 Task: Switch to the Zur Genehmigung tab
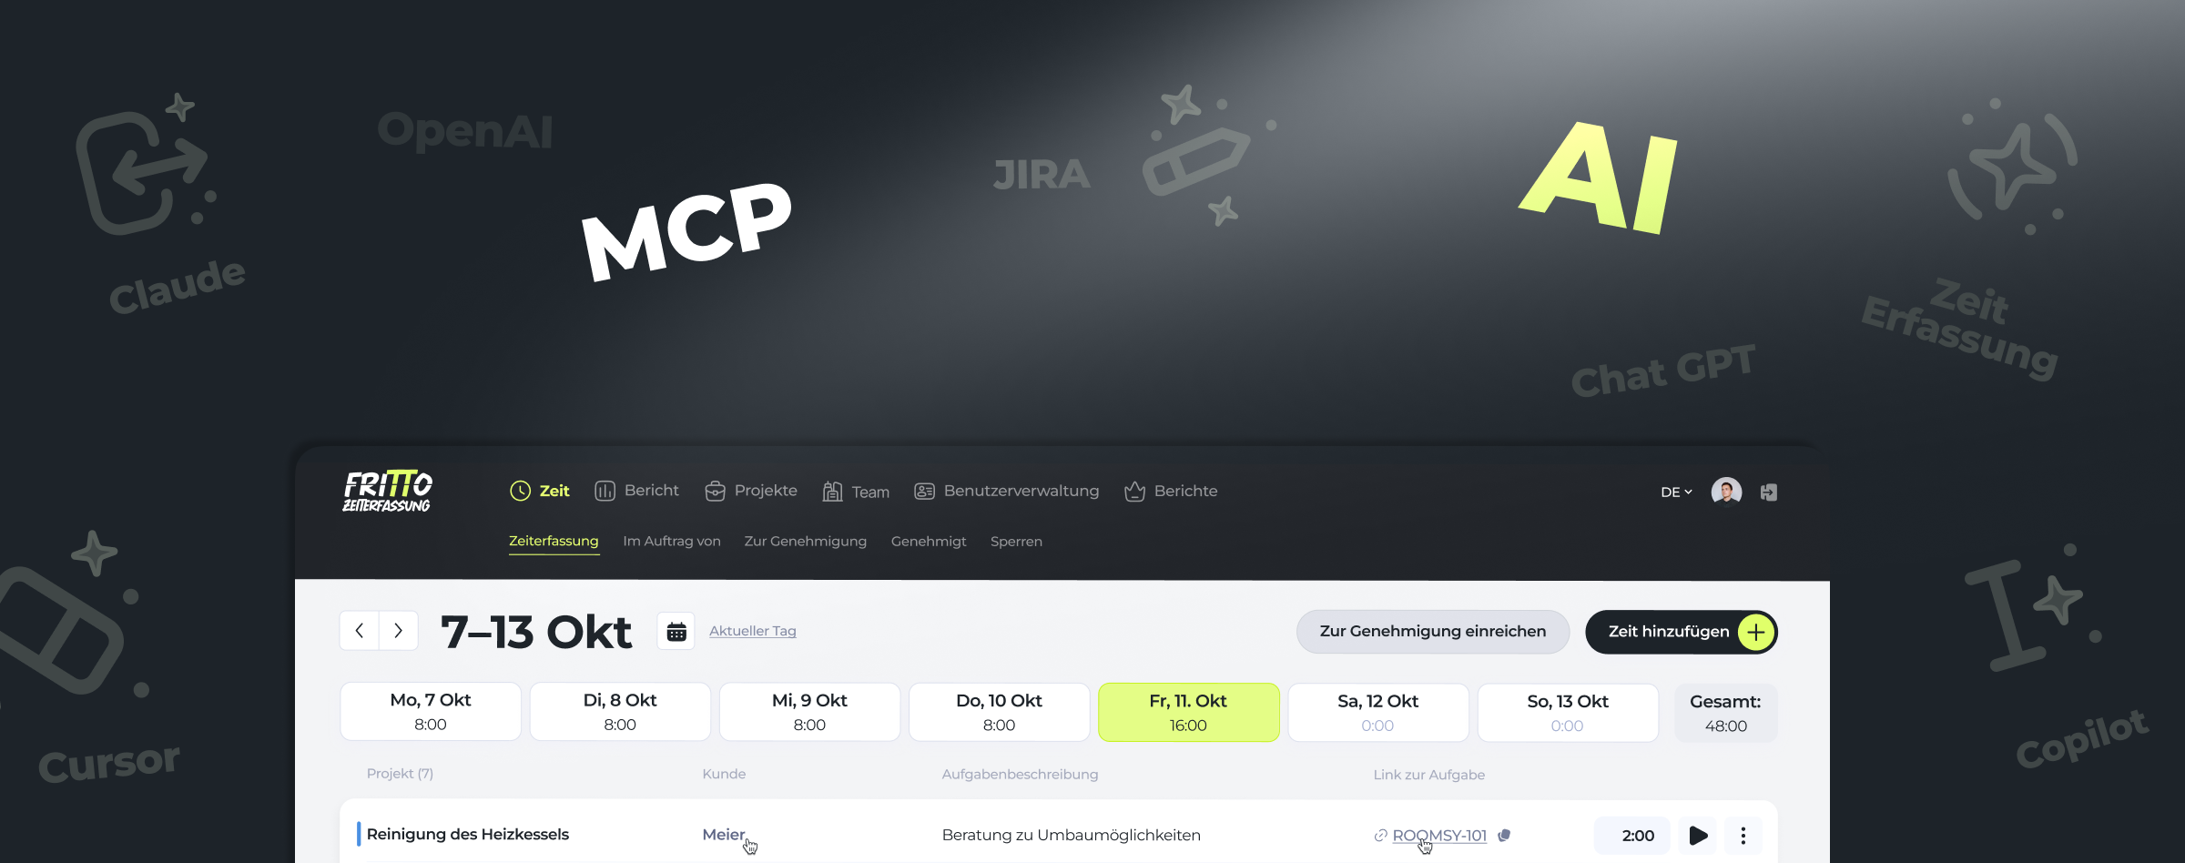tap(805, 541)
